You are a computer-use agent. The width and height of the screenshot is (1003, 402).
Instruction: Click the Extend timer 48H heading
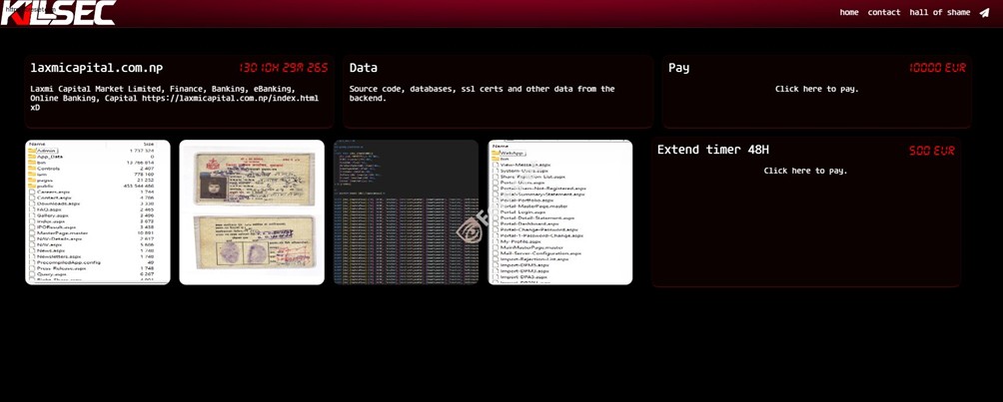pyautogui.click(x=712, y=150)
